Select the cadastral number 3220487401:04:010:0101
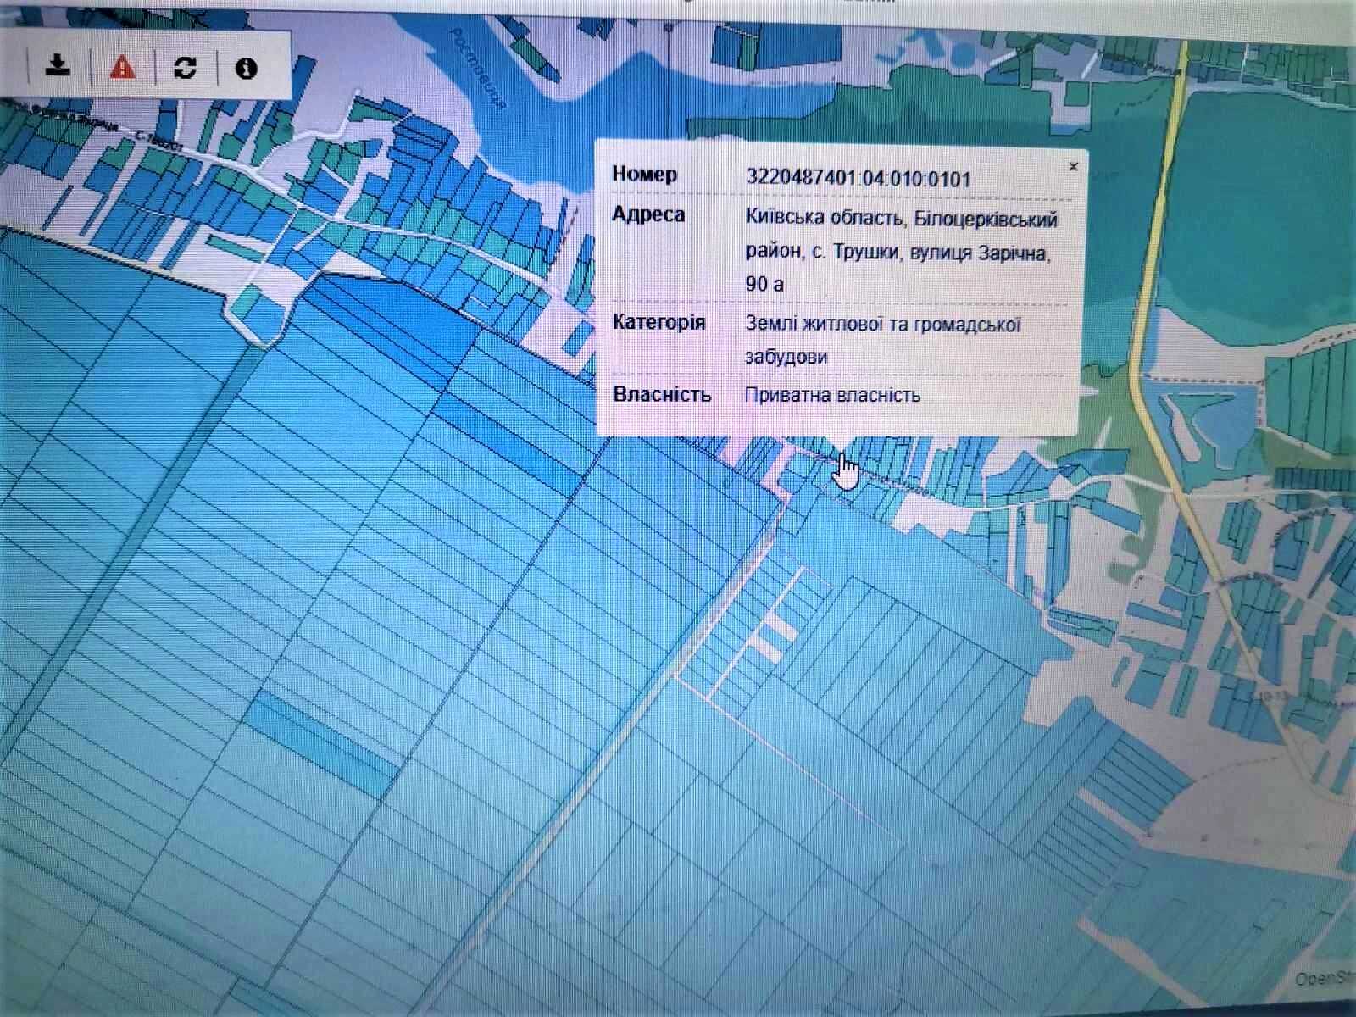The width and height of the screenshot is (1356, 1017). 858,178
